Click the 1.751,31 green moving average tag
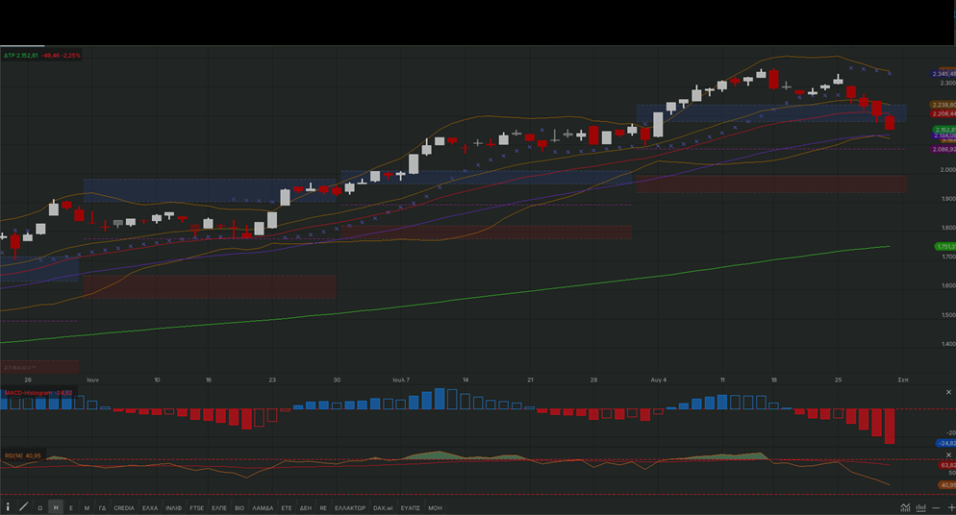 coord(945,247)
